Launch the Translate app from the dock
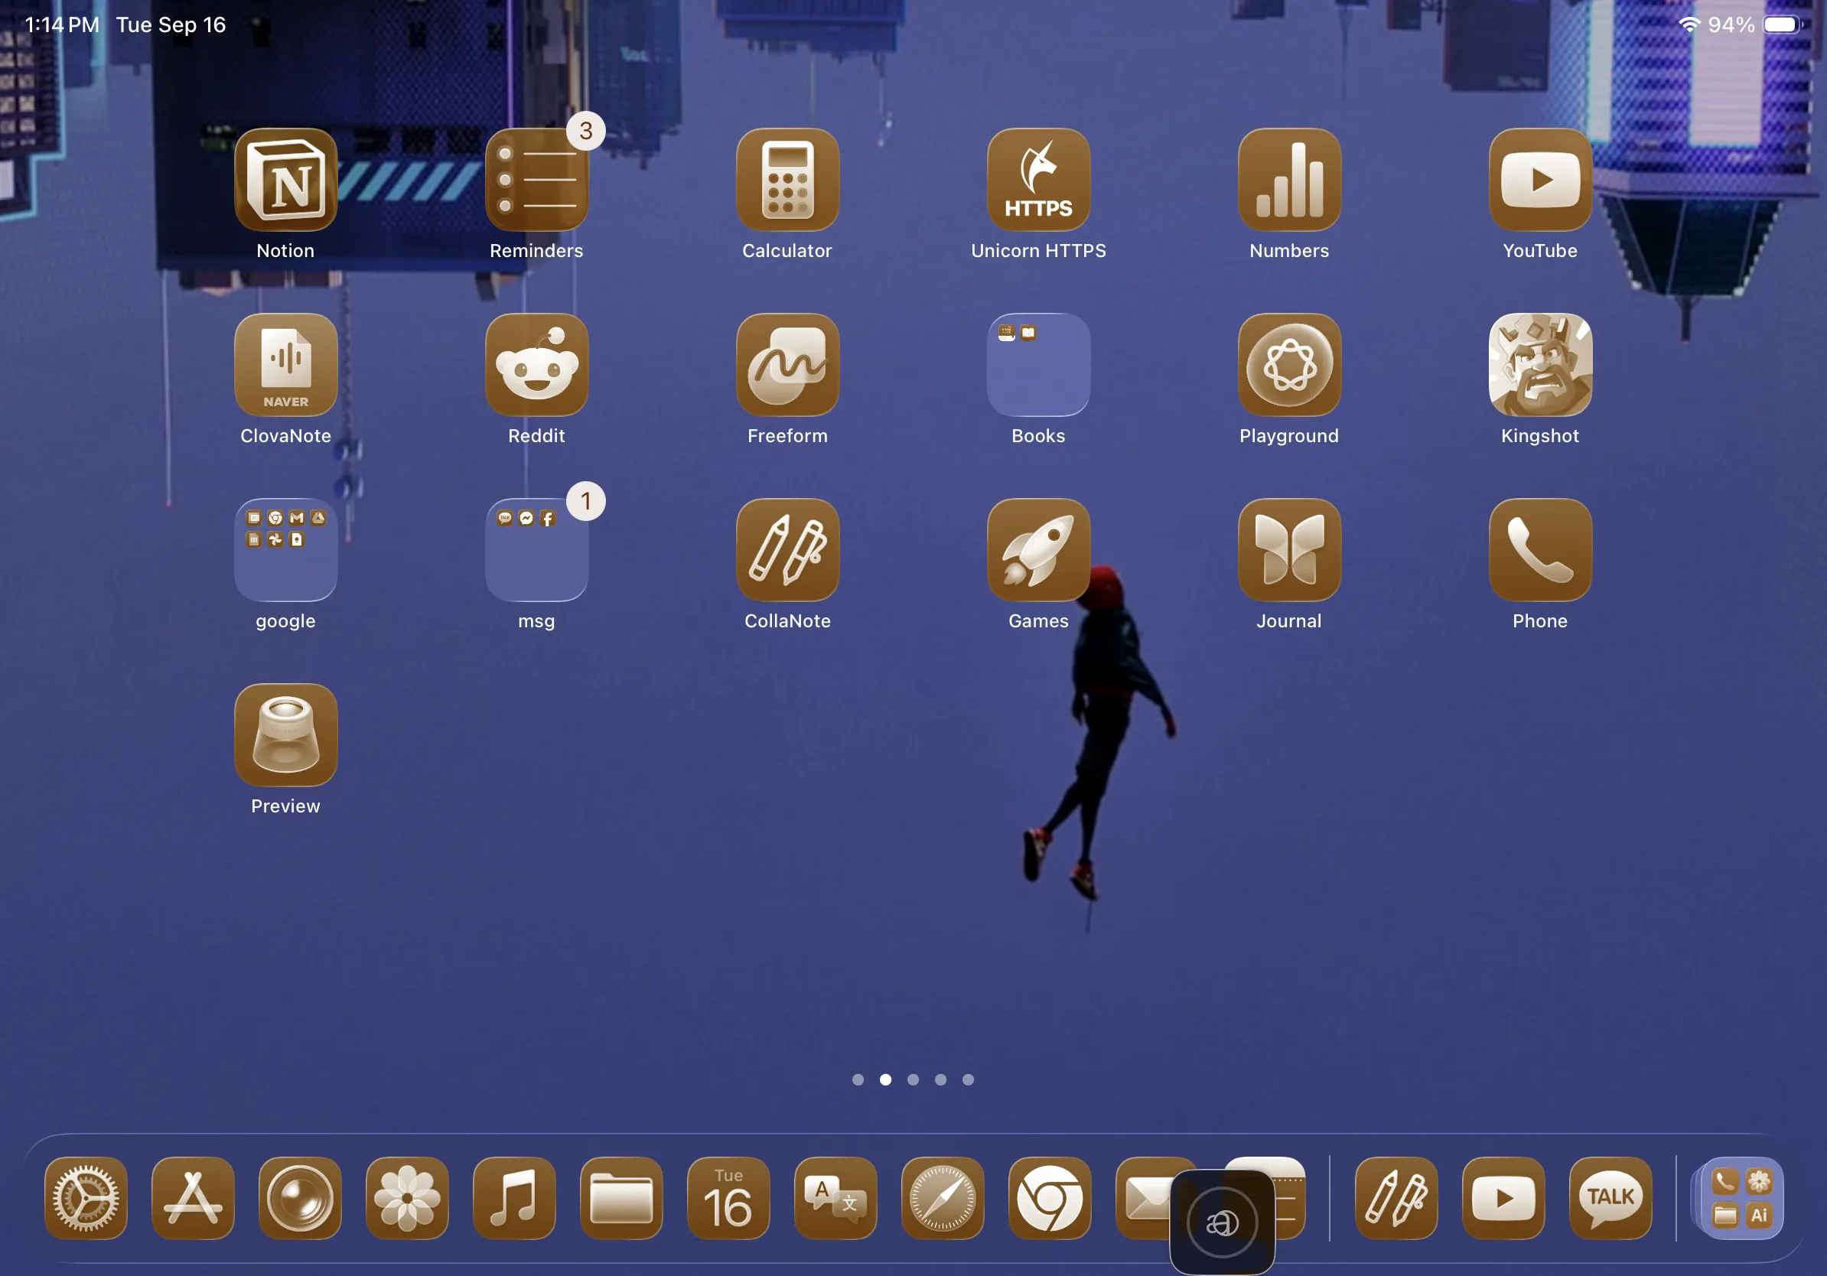 pos(835,1198)
